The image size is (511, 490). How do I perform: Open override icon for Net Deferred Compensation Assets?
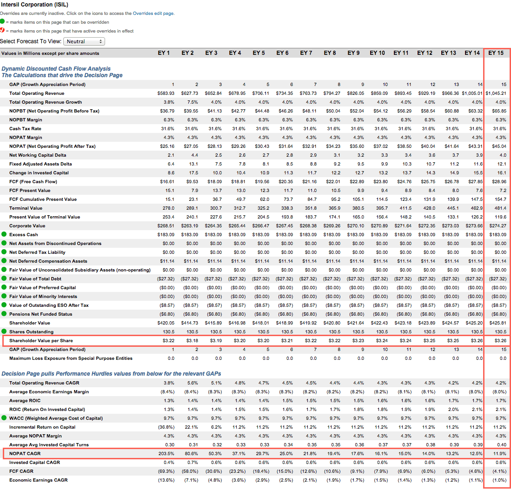(x=4, y=261)
